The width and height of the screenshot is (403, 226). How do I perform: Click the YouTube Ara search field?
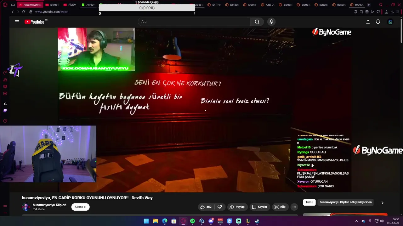click(x=194, y=22)
